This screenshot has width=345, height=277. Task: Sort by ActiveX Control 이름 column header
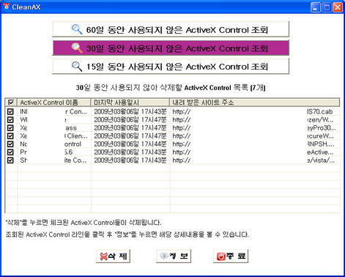tap(54, 103)
